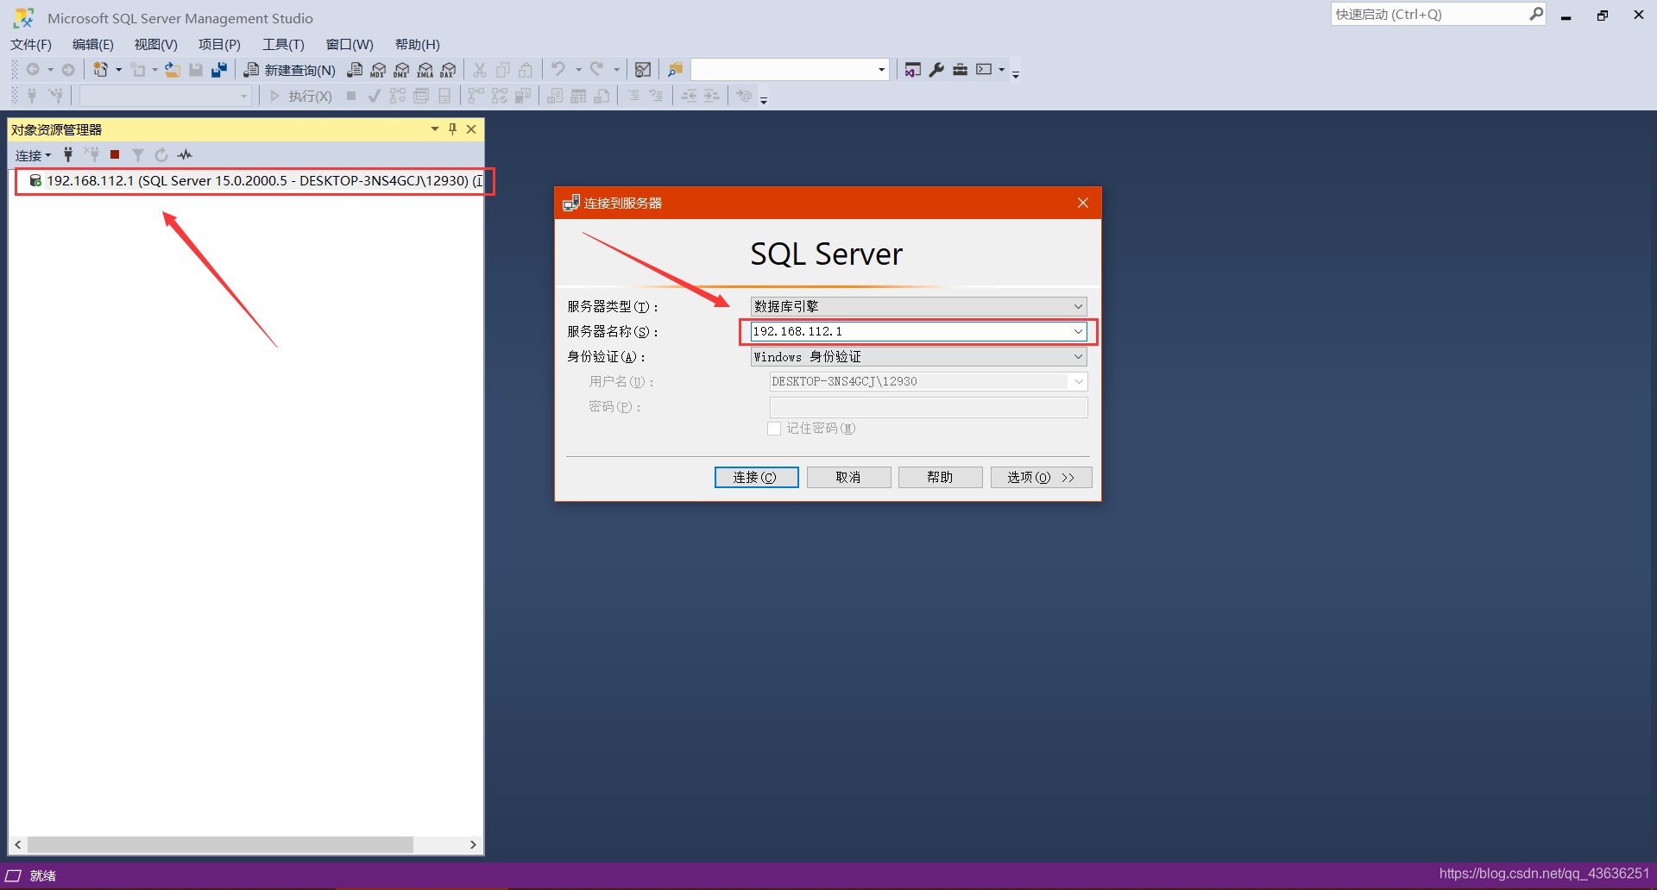Viewport: 1657px width, 890px height.
Task: Click the Object Explorer horizontal scrollbar
Action: click(x=220, y=844)
